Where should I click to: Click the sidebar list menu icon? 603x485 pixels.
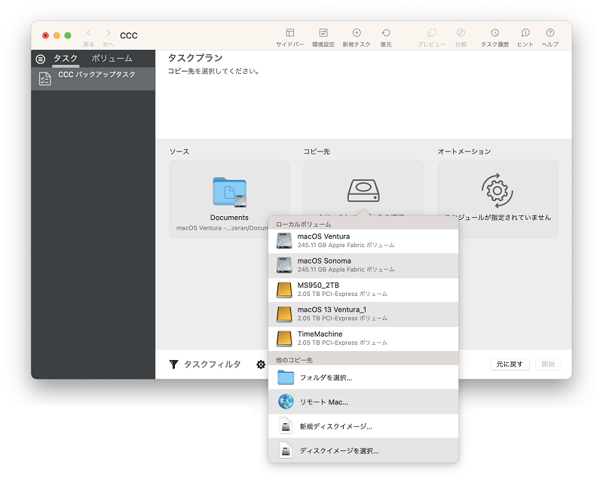pos(41,59)
